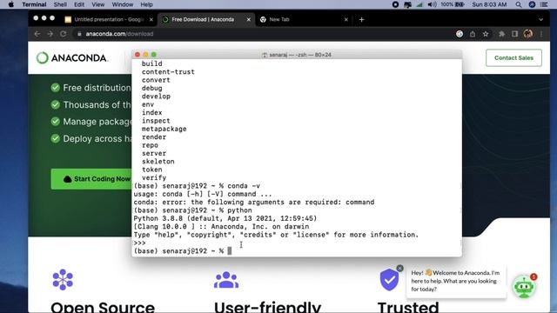This screenshot has width=557, height=313.
Task: Click the 'Python 3.8.8' version line
Action: [x=225, y=218]
